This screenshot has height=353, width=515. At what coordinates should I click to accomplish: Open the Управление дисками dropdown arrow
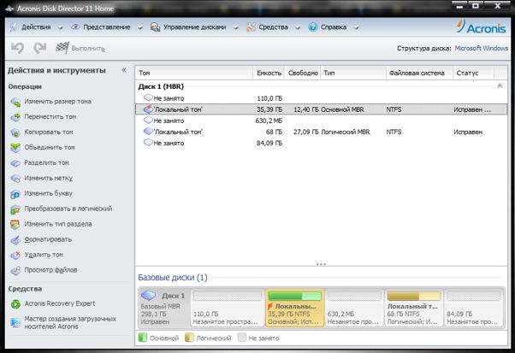235,28
